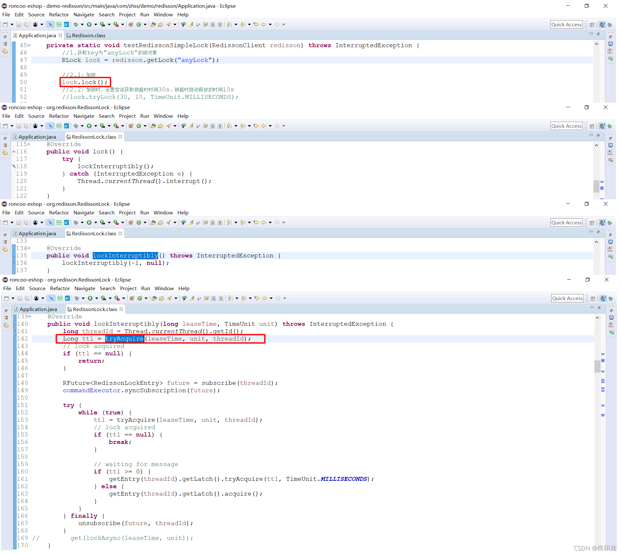Toggle Mark Occurrences highlighter in topmost toolbar
621x554 pixels.
(x=191, y=24)
